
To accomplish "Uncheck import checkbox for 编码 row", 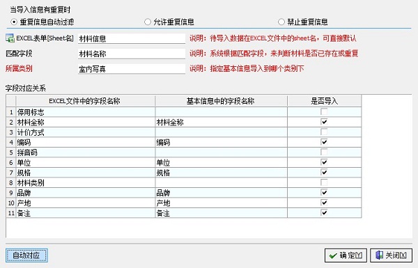I will click(x=324, y=142).
